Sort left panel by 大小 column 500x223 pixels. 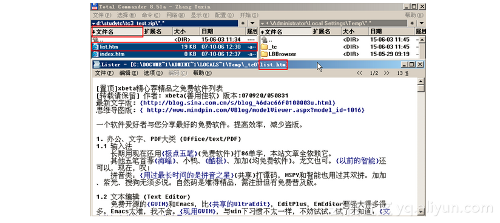tap(186, 32)
